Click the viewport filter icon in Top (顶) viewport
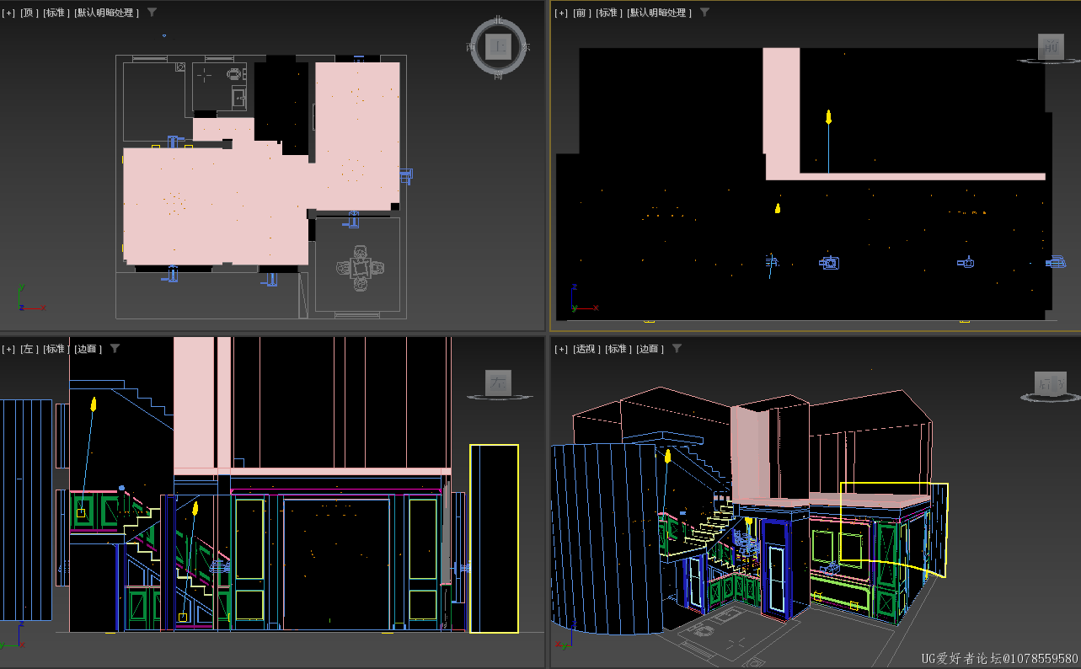 click(152, 12)
